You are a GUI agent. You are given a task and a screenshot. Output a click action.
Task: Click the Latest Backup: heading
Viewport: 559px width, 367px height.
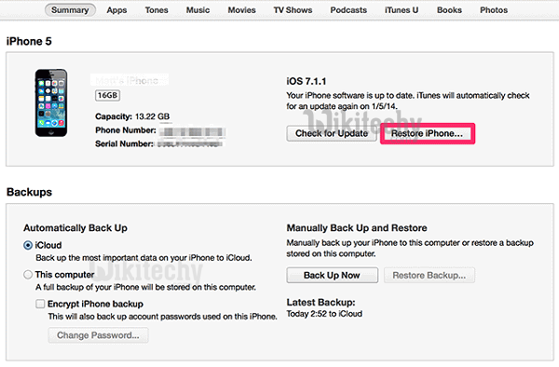tap(320, 303)
